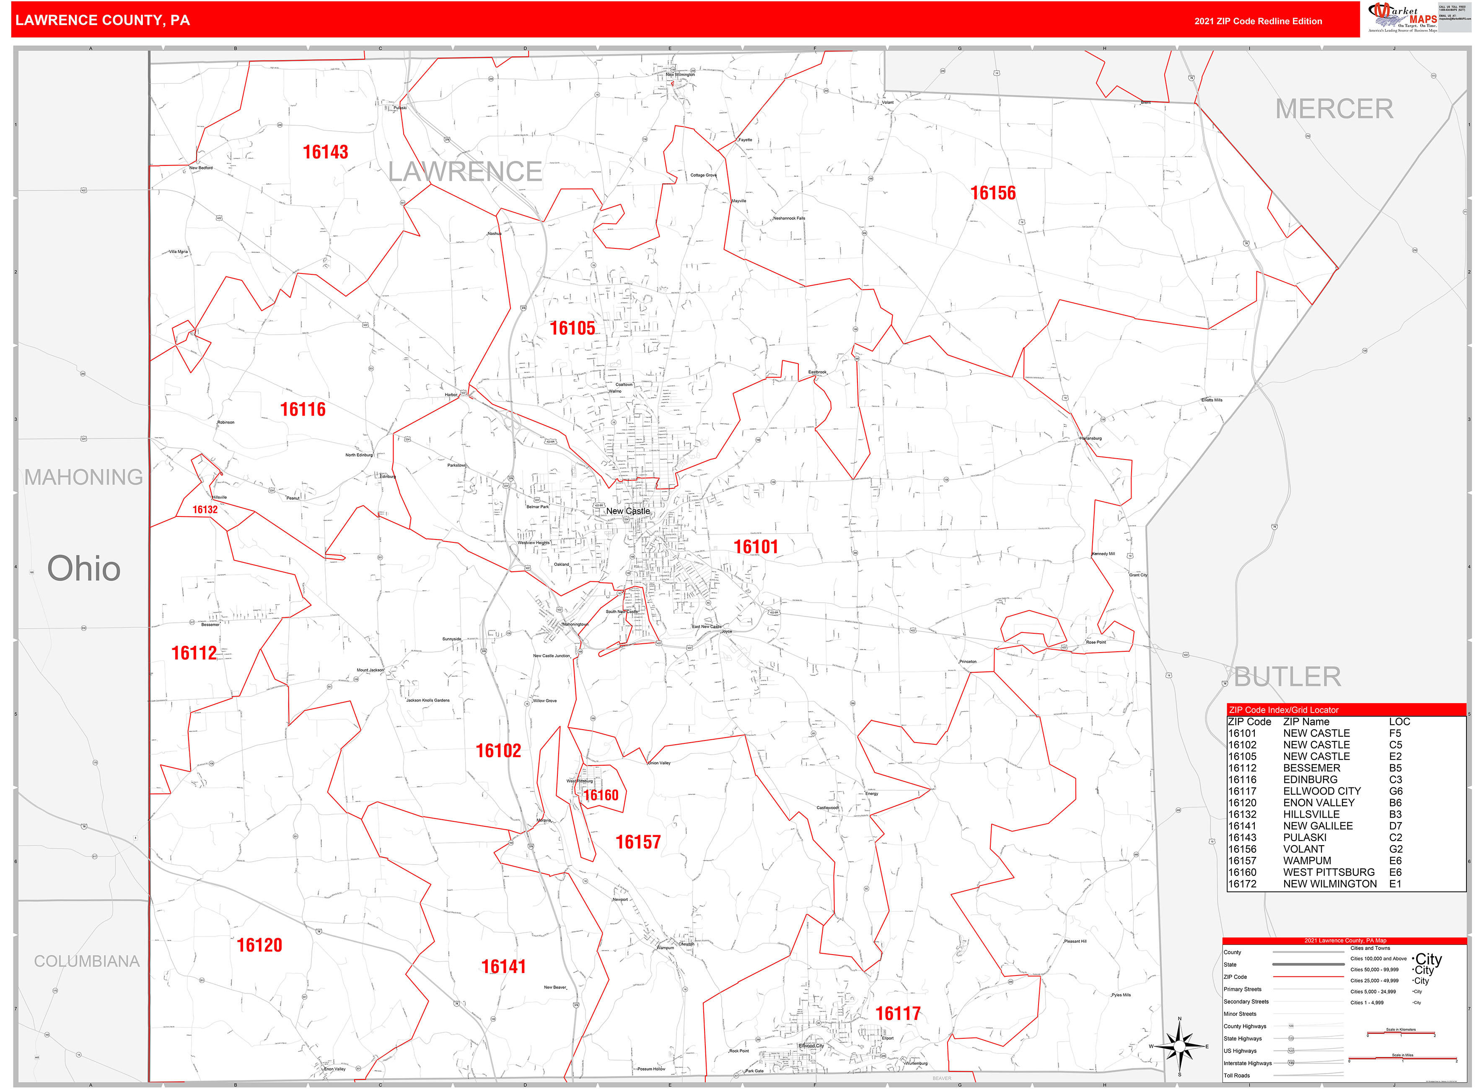This screenshot has width=1479, height=1089.
Task: Select the Minor Streets line sample in legend
Action: (1308, 1014)
